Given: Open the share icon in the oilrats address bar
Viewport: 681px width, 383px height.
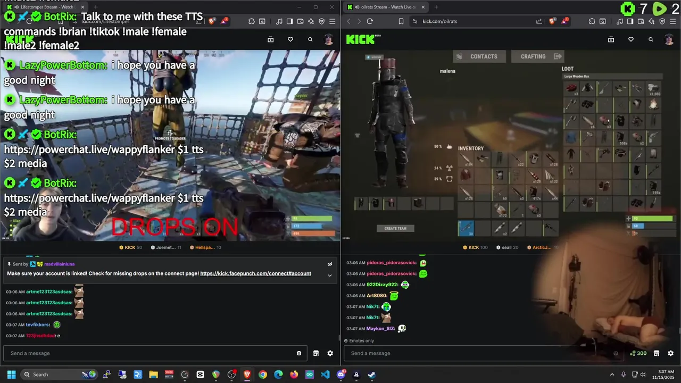Looking at the screenshot, I should click(x=539, y=21).
